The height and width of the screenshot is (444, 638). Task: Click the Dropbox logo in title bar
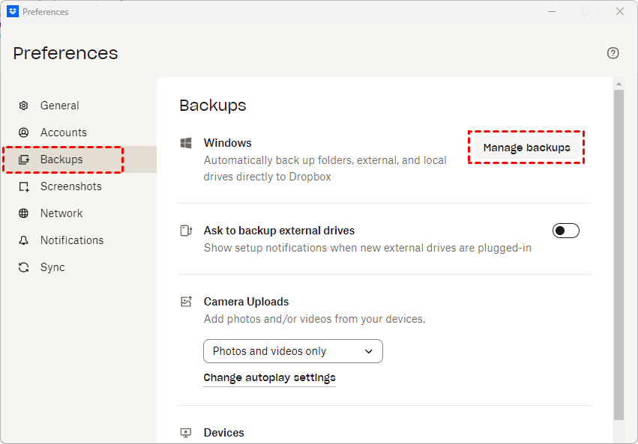(12, 11)
